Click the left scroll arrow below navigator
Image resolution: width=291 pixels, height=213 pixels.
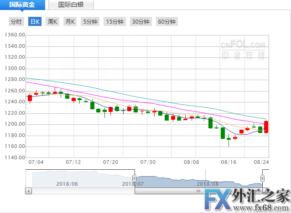pos(29,191)
